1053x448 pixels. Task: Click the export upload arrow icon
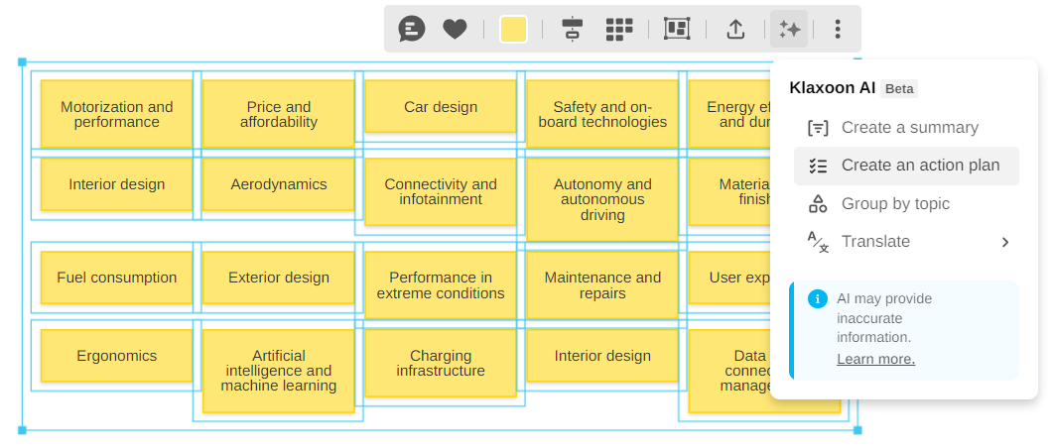735,29
